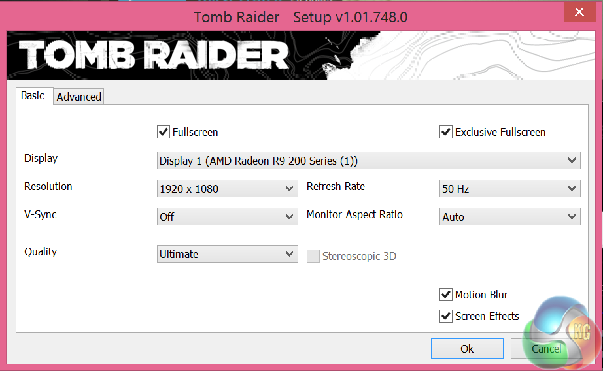
Task: Click the Display label text
Action: [41, 159]
